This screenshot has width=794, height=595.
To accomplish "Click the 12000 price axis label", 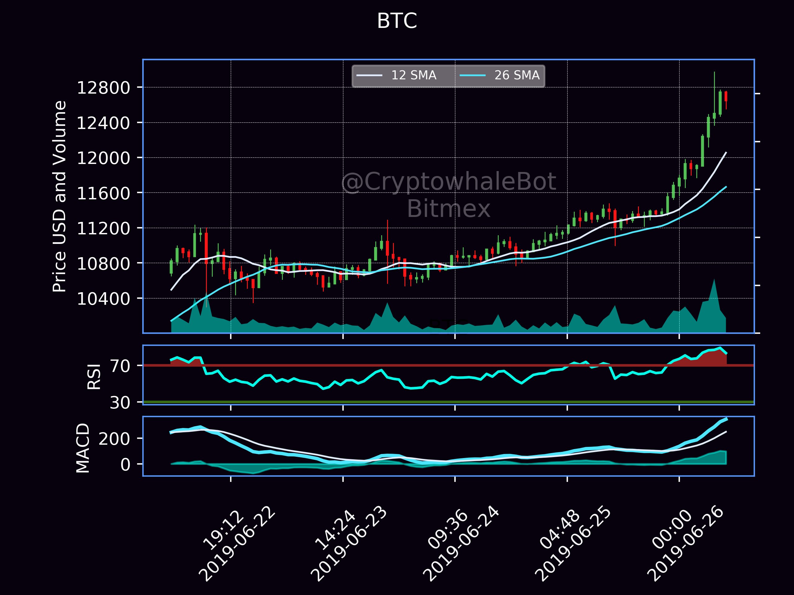I will click(x=103, y=158).
